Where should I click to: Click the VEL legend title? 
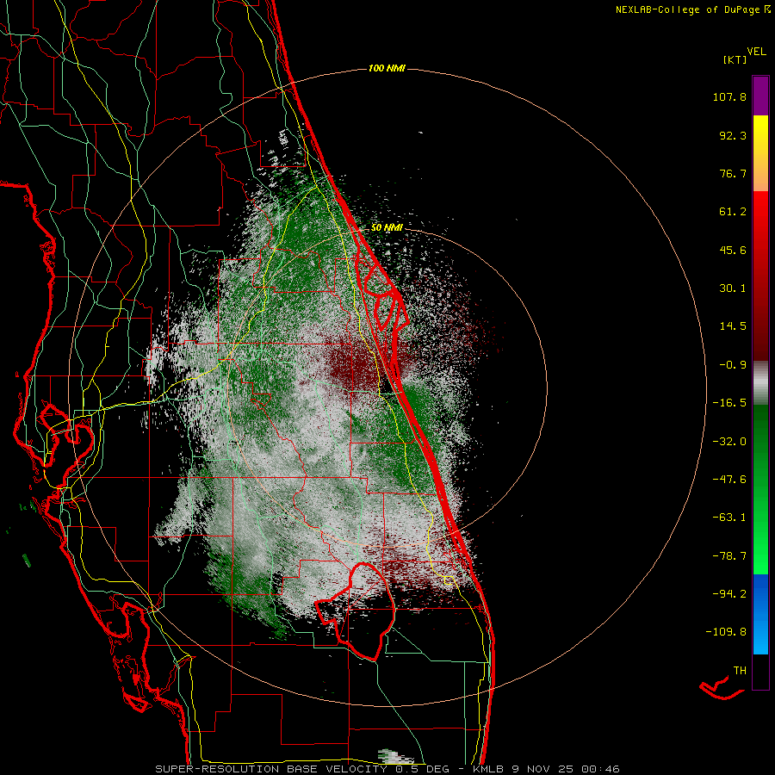(756, 52)
